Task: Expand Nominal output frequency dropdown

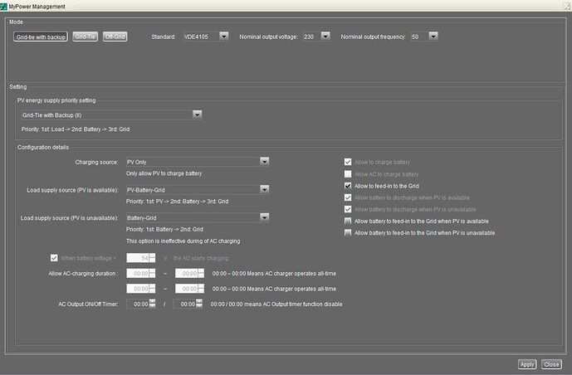Action: tap(433, 37)
